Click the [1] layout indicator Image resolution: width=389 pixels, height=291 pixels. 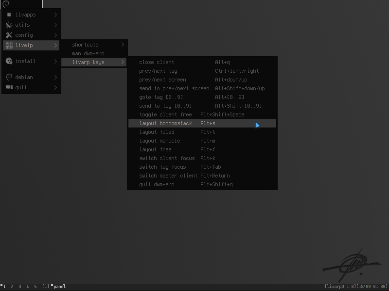(x=45, y=287)
